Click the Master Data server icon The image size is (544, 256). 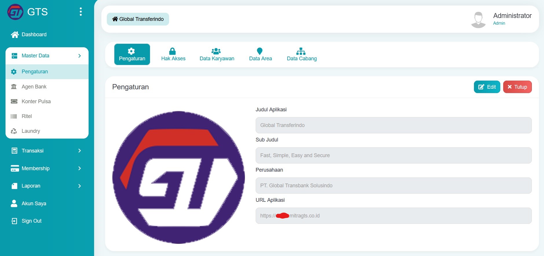(x=14, y=56)
